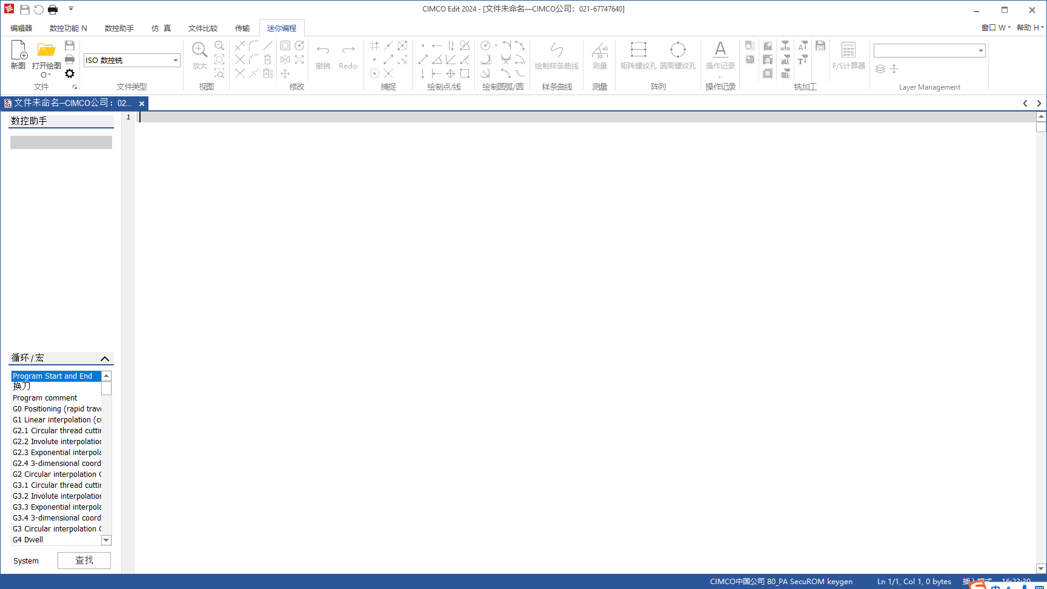The width and height of the screenshot is (1047, 589).
Task: Switch to the 数控功能 N tab
Action: click(68, 28)
